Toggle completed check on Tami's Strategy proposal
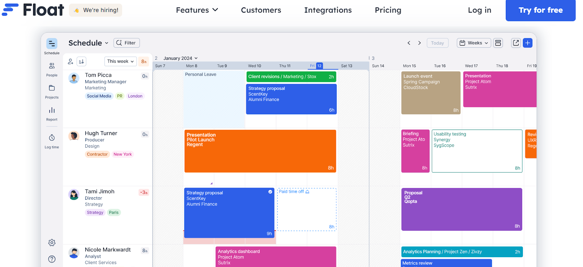Viewport: 583px width, 267px height. pyautogui.click(x=270, y=192)
